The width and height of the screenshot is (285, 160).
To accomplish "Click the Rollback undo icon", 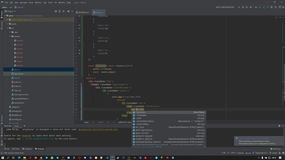I will coord(275,7).
